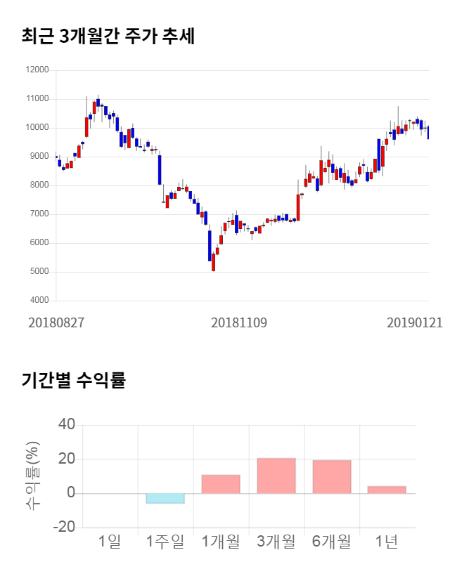Select the 6개월 period axis label
The width and height of the screenshot is (450, 569).
[x=332, y=541]
